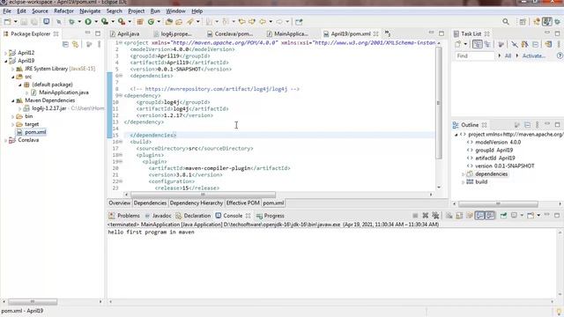
Task: Click the Debug bug icon in toolbar
Action: 72,21
